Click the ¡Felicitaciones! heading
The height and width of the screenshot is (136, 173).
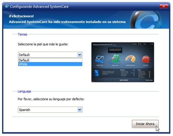pos(21,16)
